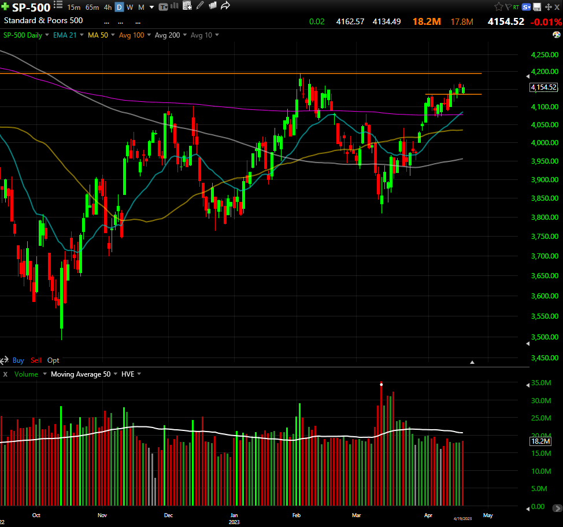Switch to the 65m timeframe
The width and height of the screenshot is (563, 527).
click(92, 8)
